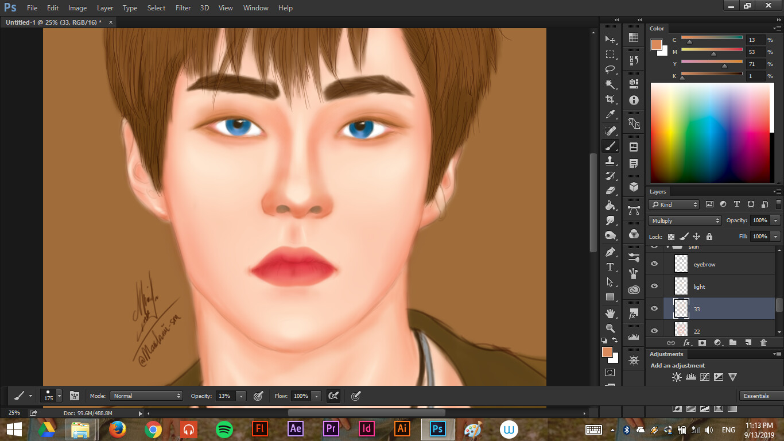
Task: Toggle Lock image pixels brush icon
Action: [x=684, y=237]
